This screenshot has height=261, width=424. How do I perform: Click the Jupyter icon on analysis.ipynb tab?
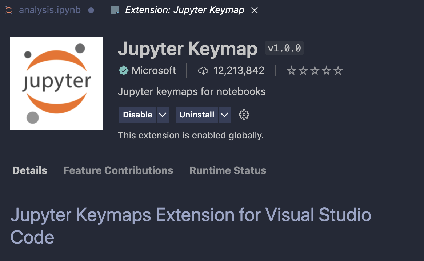coord(9,10)
